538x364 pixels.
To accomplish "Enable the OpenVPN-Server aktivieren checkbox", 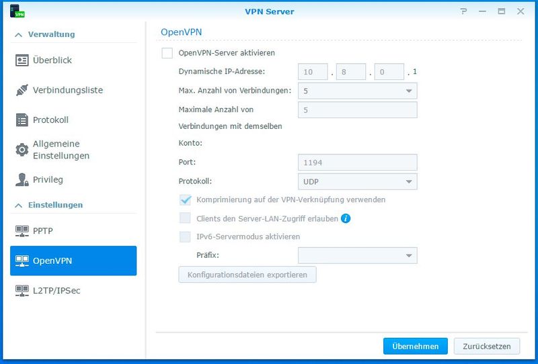I will click(167, 53).
